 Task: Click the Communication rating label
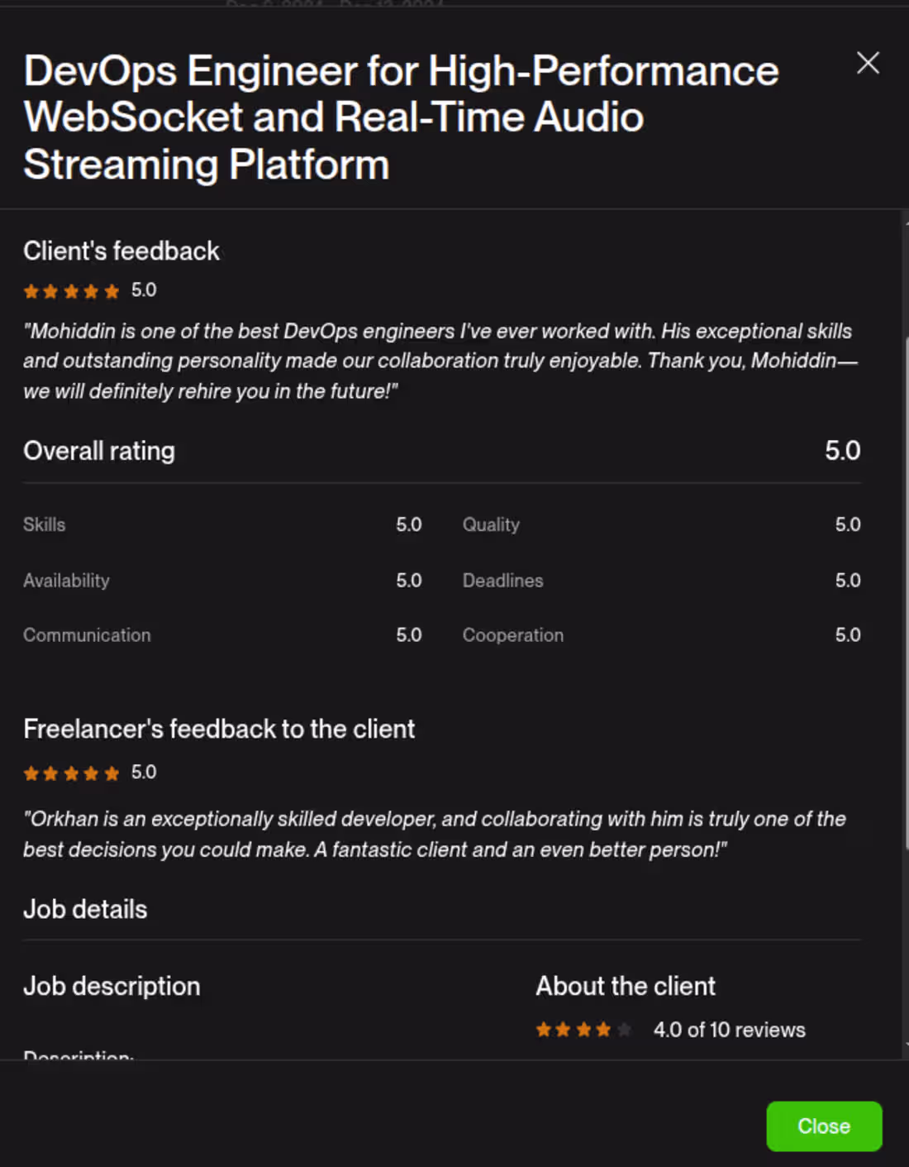(87, 635)
